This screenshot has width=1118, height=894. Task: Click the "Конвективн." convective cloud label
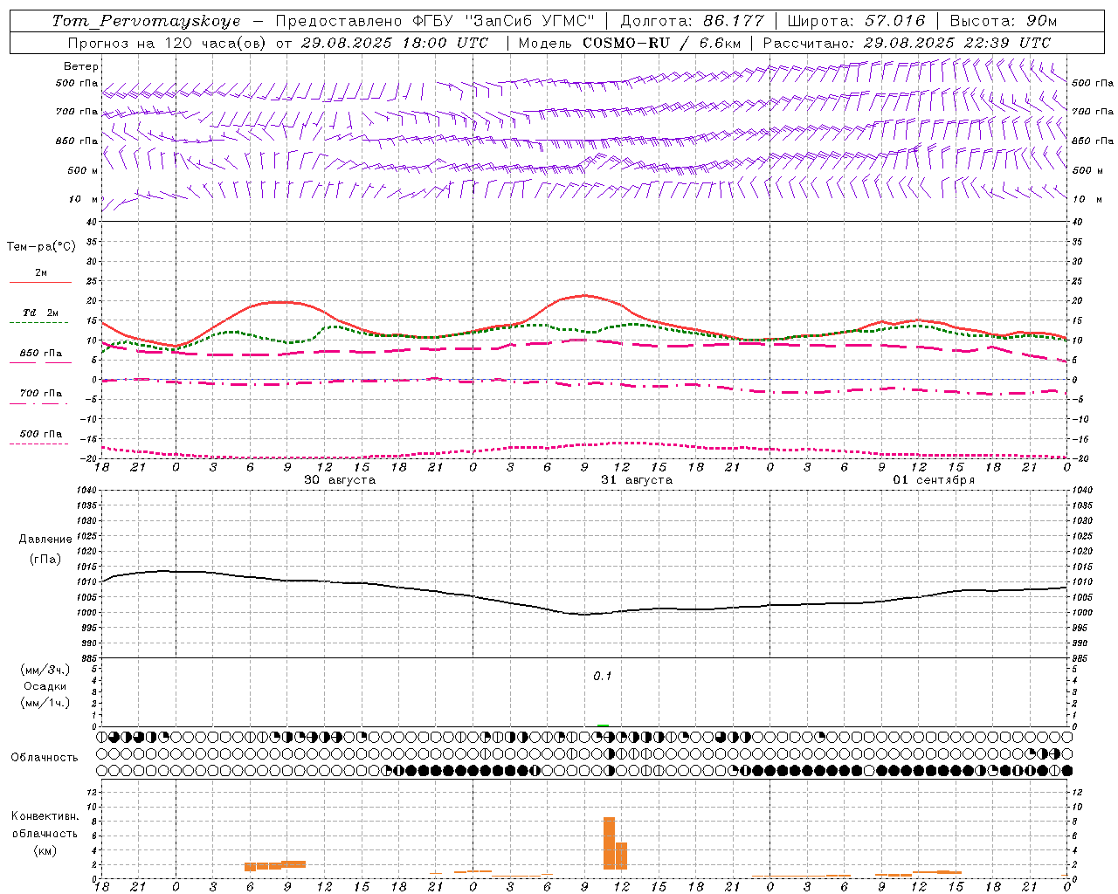(45, 816)
